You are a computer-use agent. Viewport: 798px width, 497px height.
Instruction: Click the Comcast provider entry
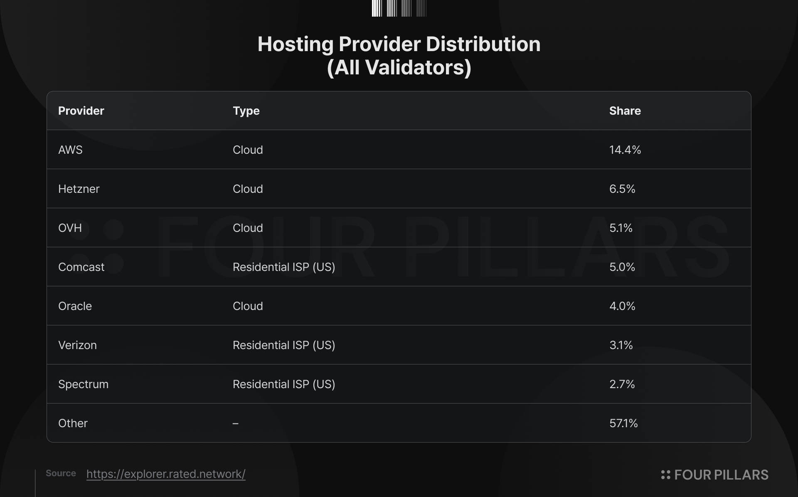pos(81,267)
